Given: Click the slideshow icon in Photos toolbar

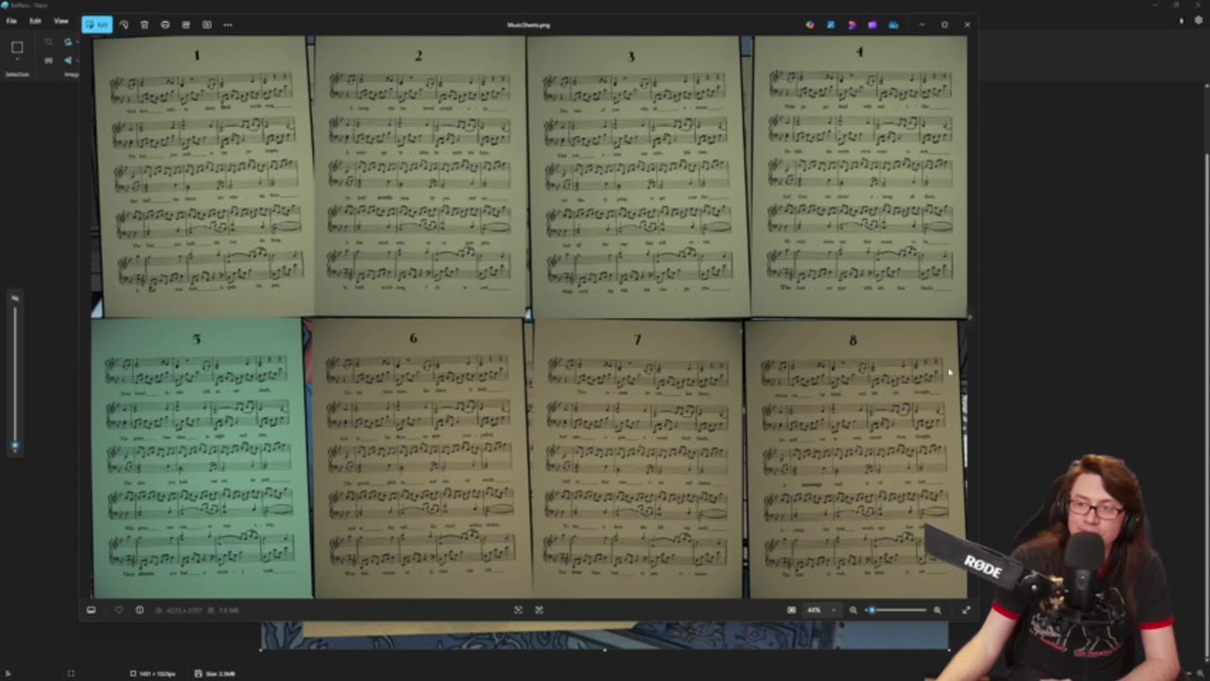Looking at the screenshot, I should 207,25.
